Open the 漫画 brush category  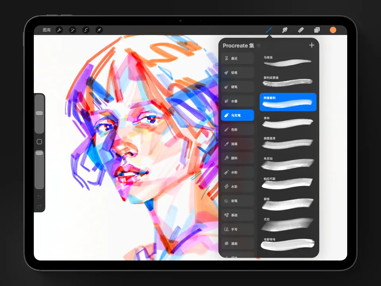coord(237,243)
